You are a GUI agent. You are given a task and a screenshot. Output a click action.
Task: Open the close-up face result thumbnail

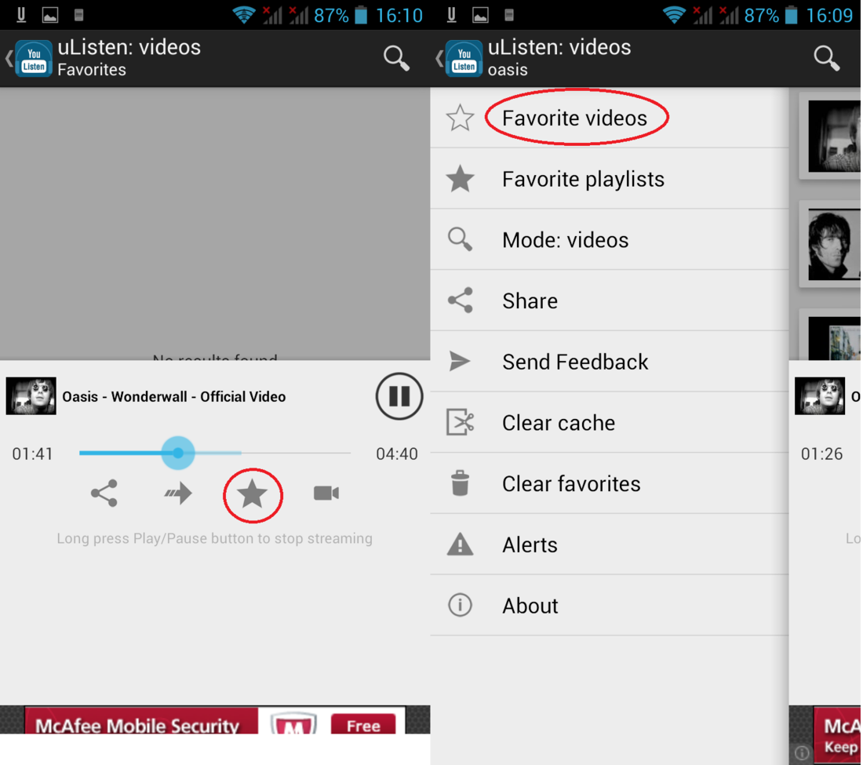pyautogui.click(x=834, y=244)
